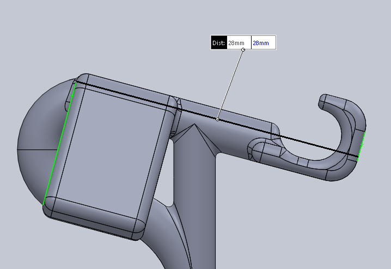391x269 pixels.
Task: Select the short green edge on hook tip
Action: 362,146
